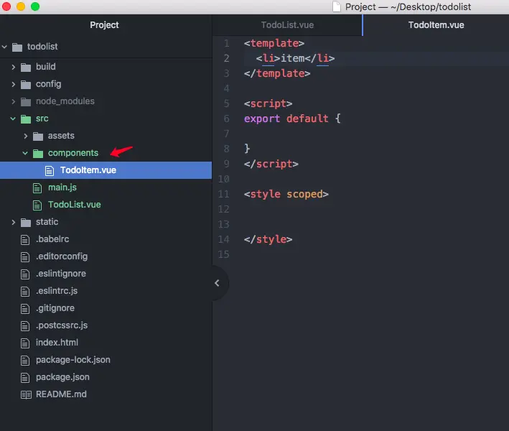Click the index.html file icon

click(25, 343)
